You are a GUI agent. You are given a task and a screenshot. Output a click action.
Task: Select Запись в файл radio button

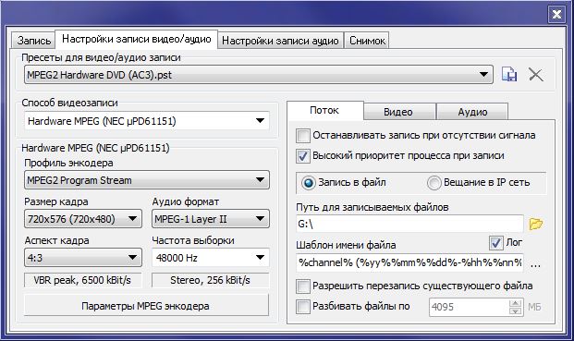(x=308, y=183)
